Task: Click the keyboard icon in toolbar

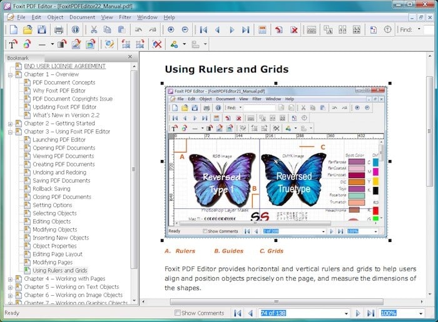Action: coord(311,29)
